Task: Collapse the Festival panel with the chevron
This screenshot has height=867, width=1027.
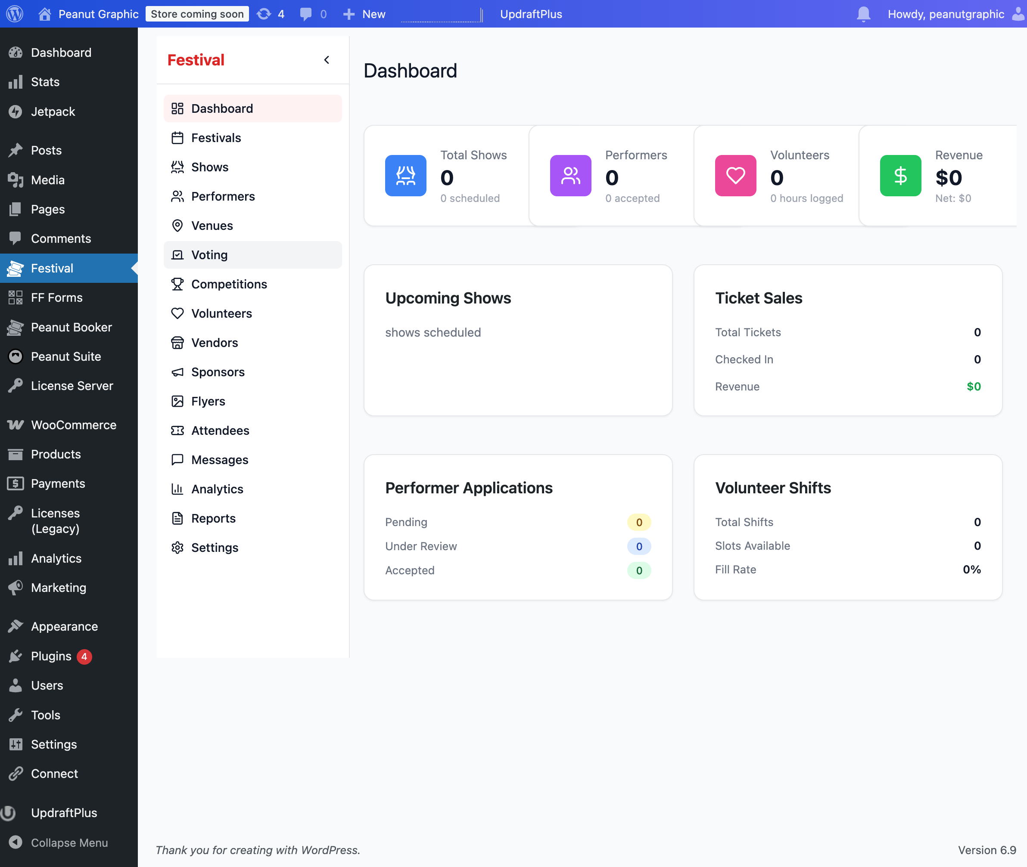Action: (x=327, y=59)
